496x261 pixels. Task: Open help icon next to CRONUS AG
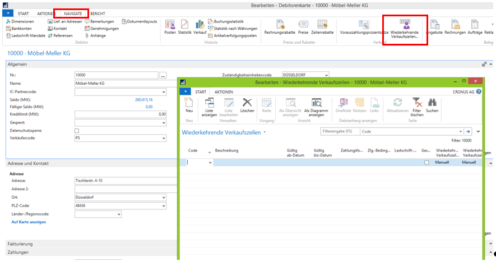pyautogui.click(x=479, y=91)
